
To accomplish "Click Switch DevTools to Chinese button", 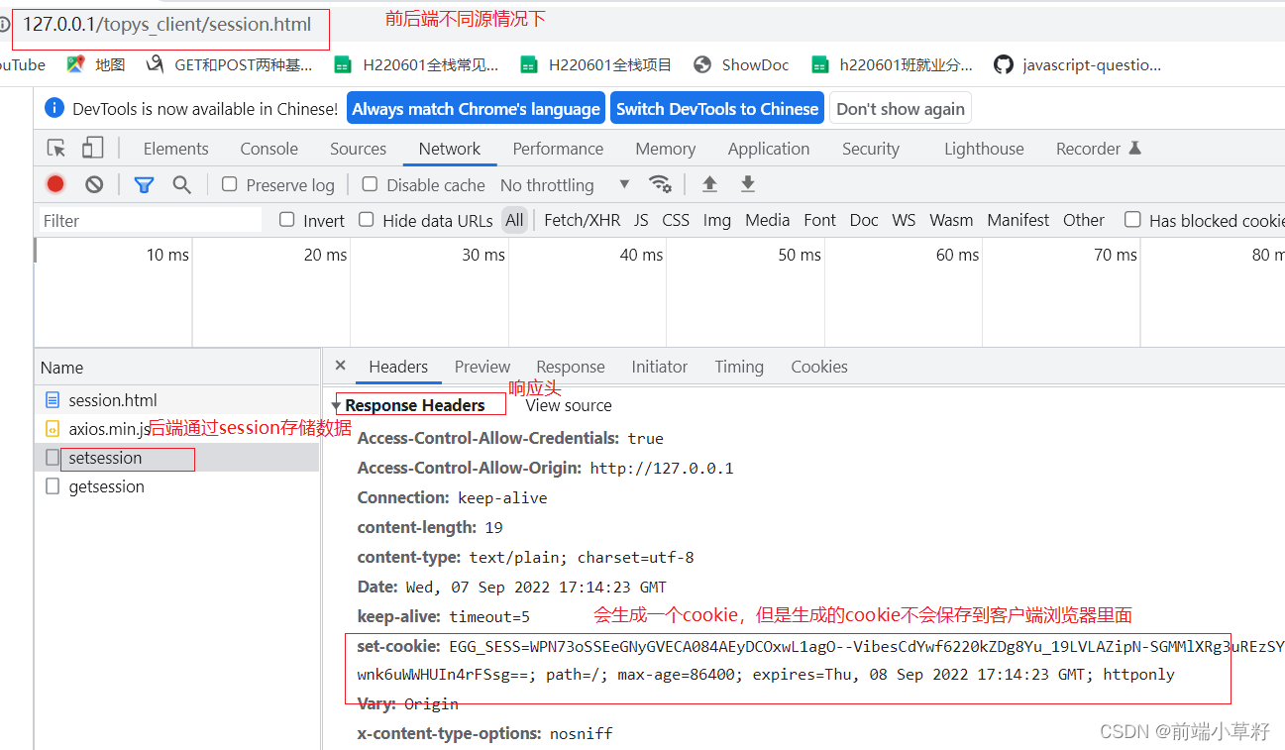I will (717, 109).
